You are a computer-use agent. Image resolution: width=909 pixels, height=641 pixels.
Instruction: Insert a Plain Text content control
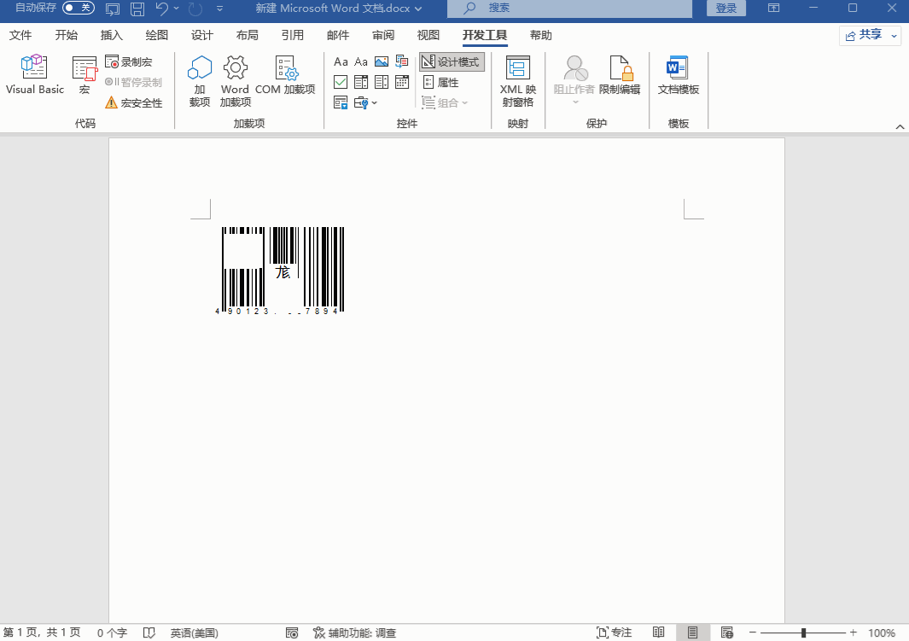[361, 61]
